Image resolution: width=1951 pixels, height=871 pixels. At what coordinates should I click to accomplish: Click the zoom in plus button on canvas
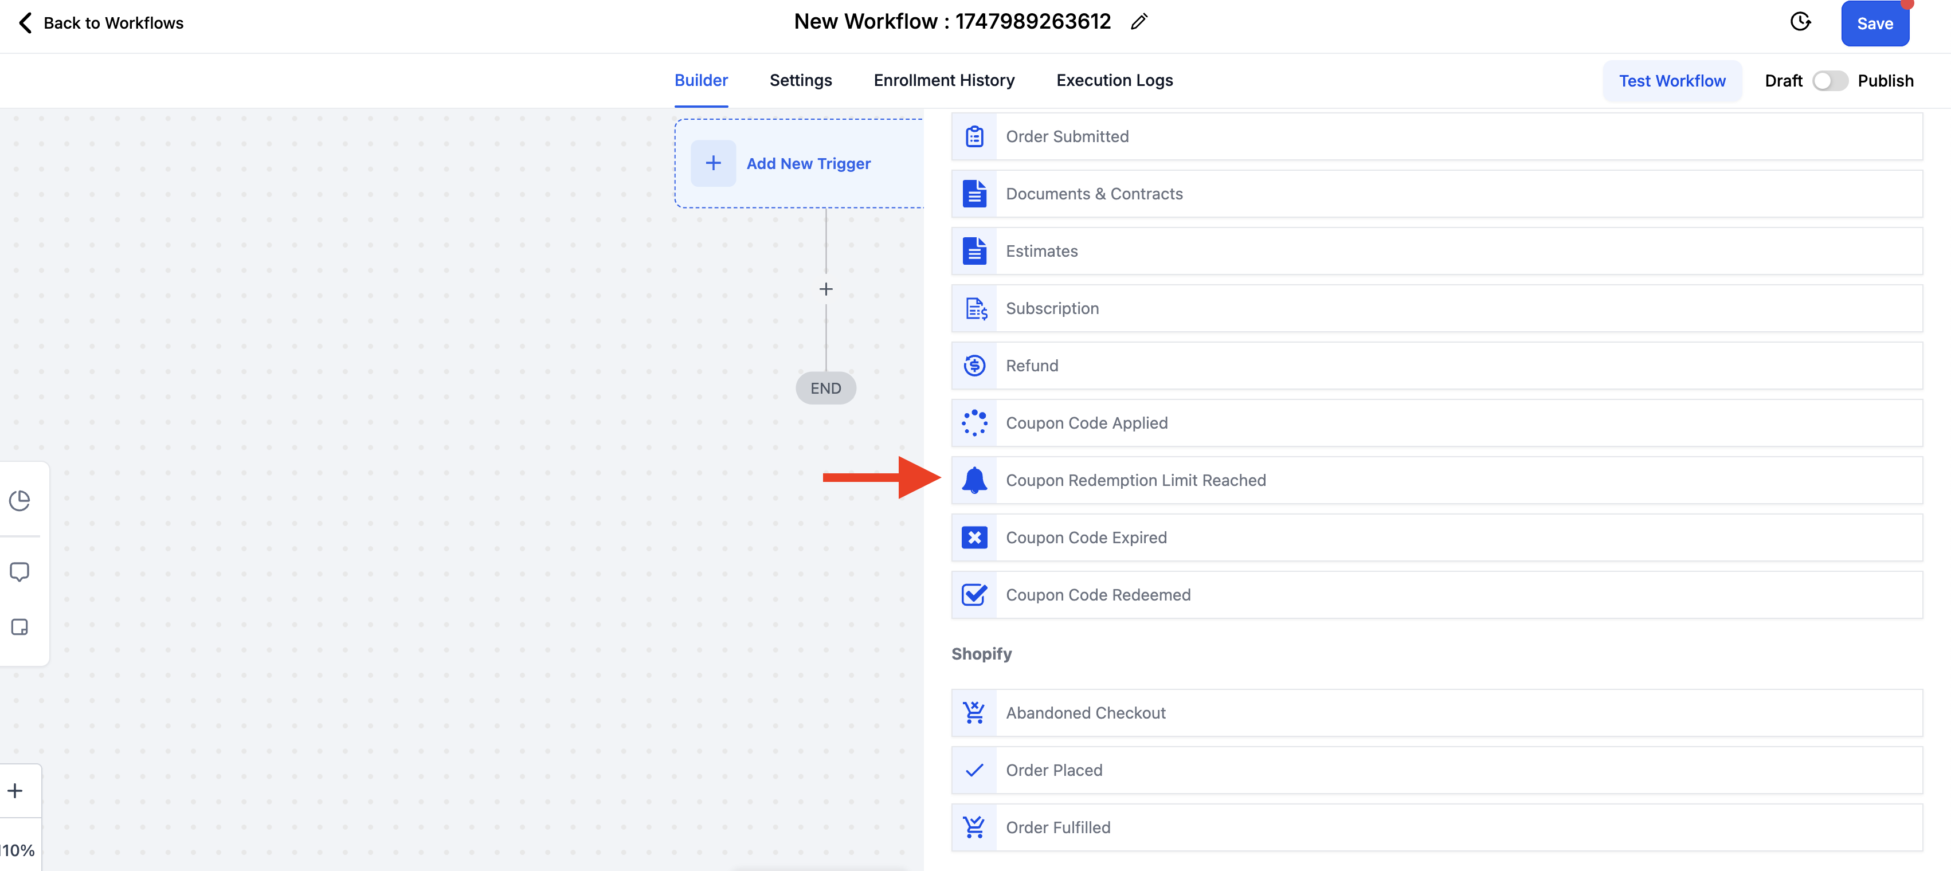15,791
